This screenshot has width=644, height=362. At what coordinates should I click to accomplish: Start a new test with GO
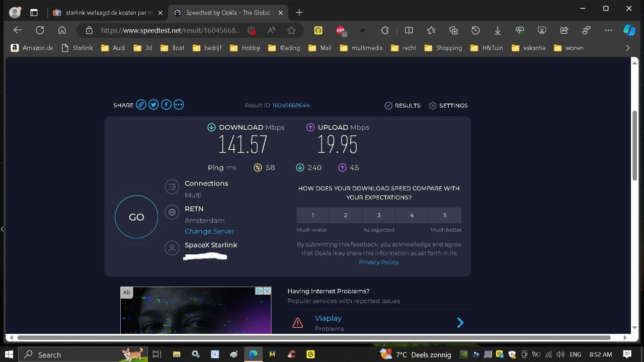tap(136, 217)
